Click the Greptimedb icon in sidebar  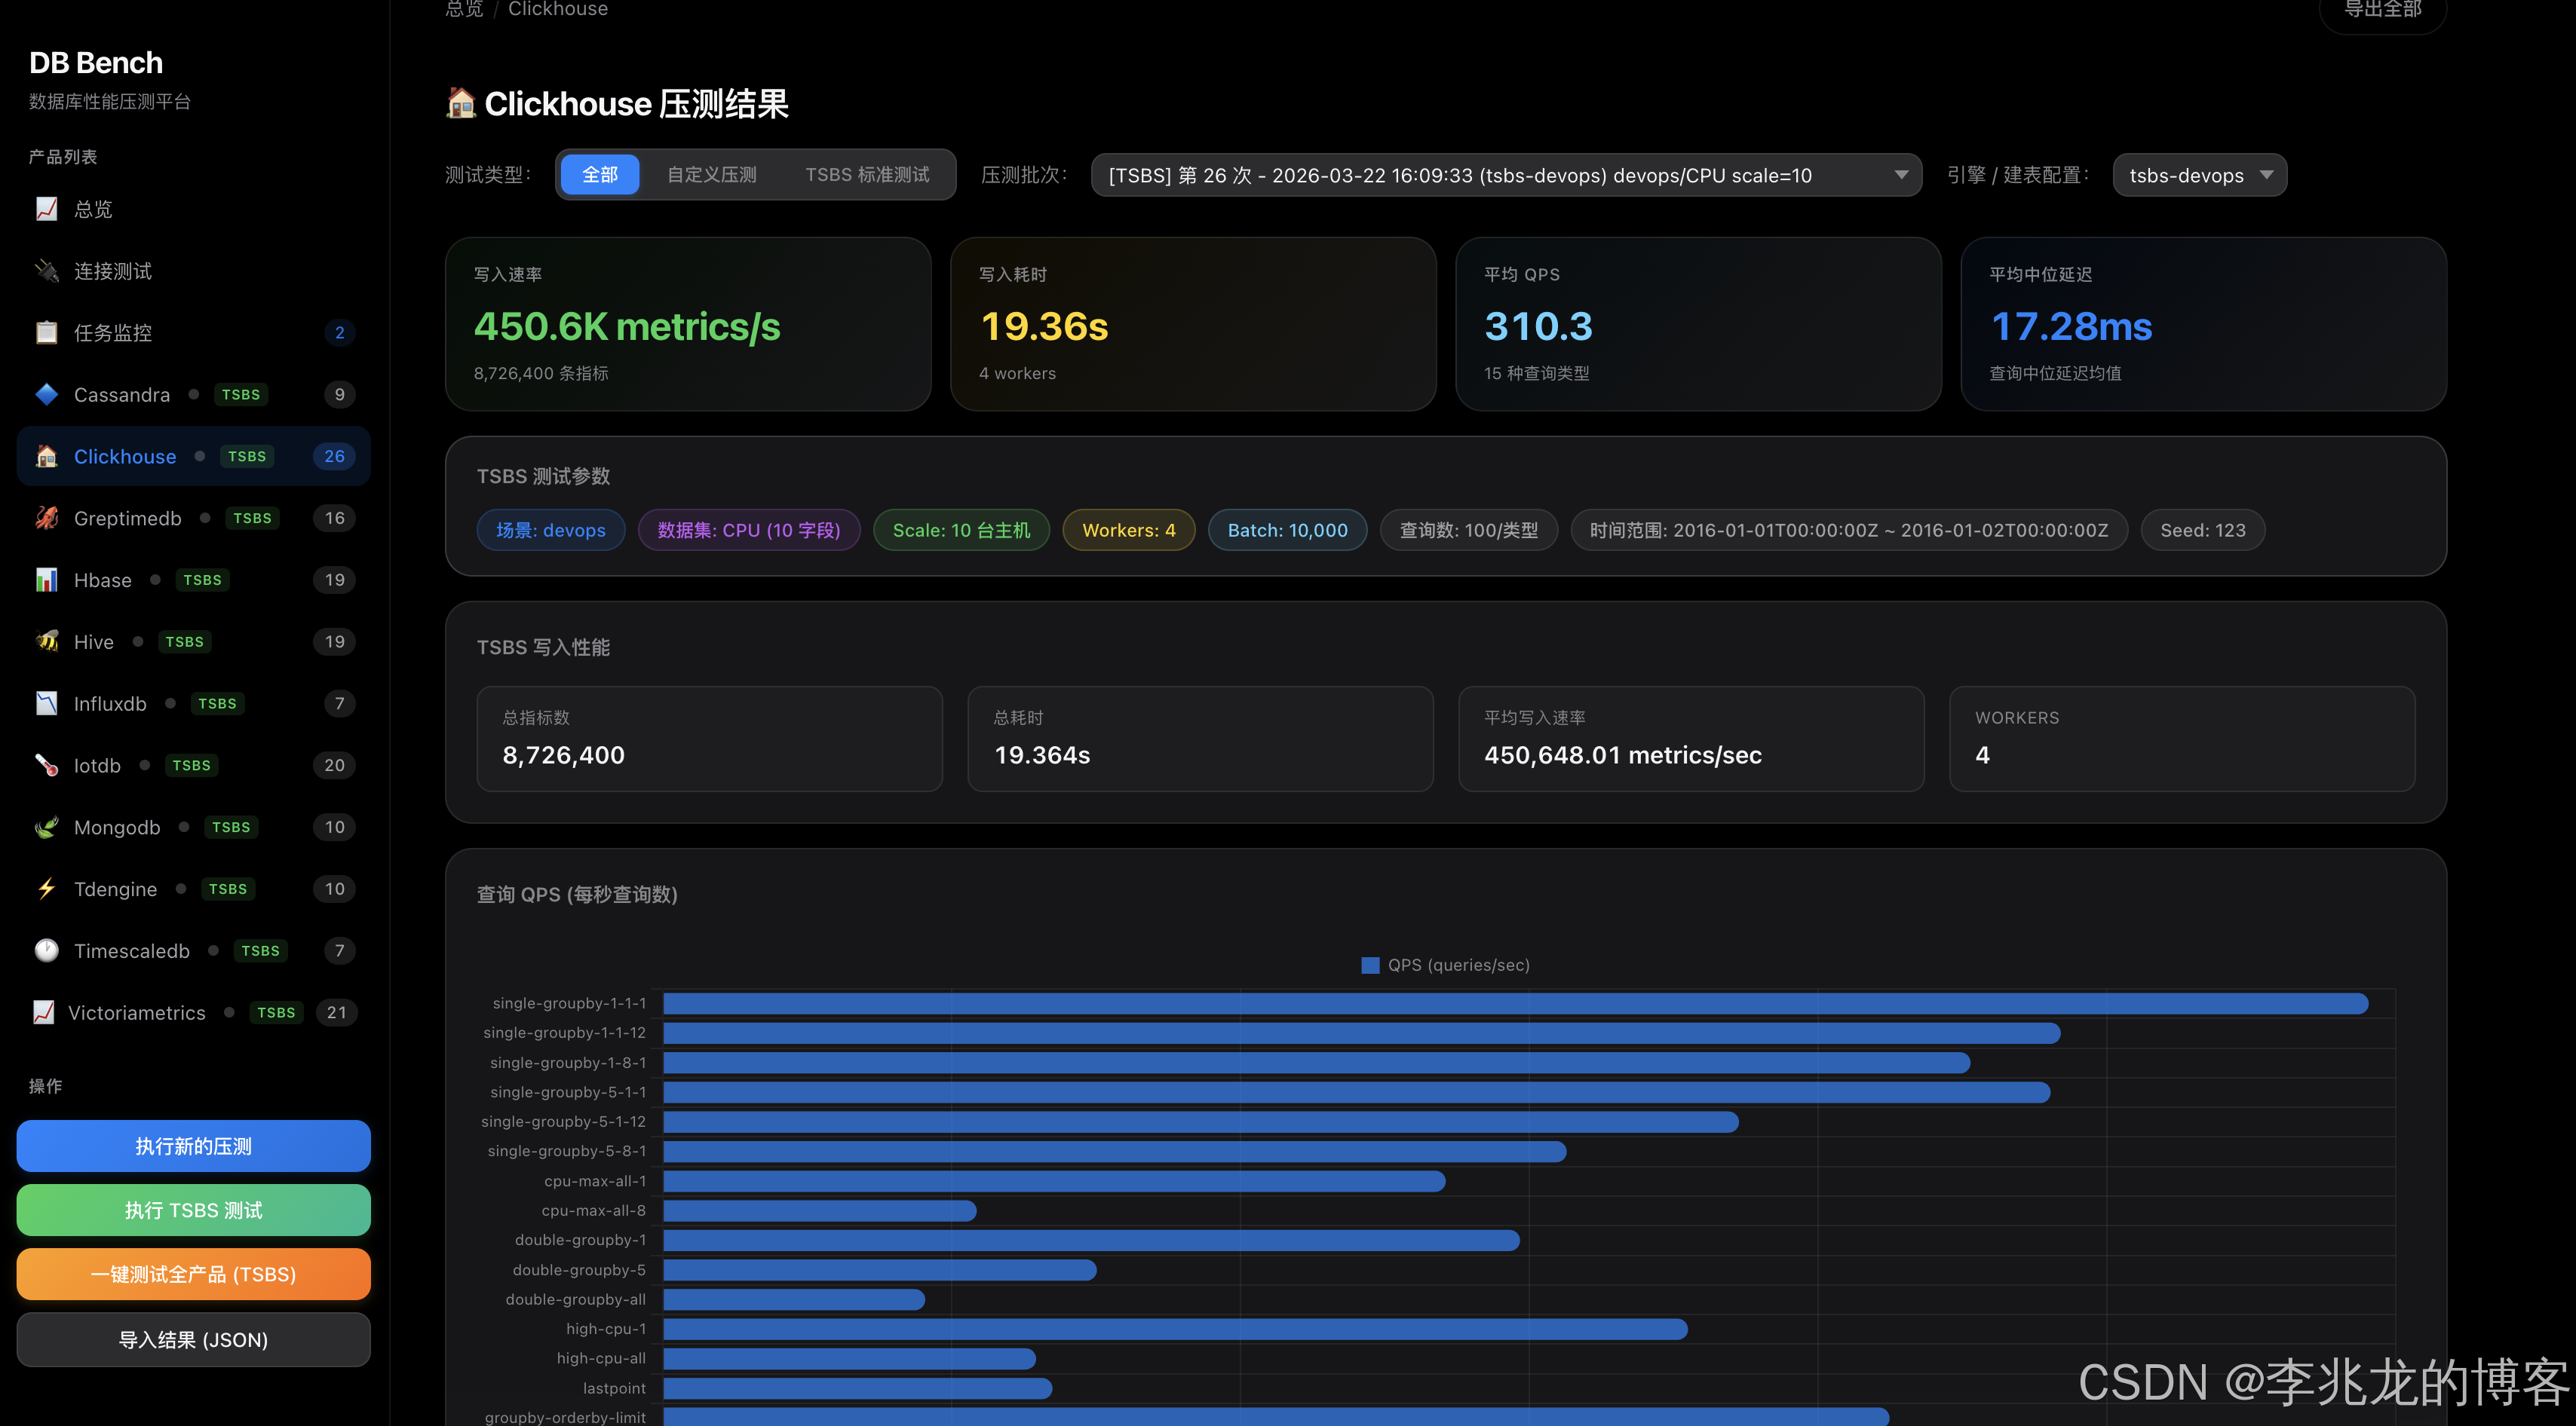46,518
